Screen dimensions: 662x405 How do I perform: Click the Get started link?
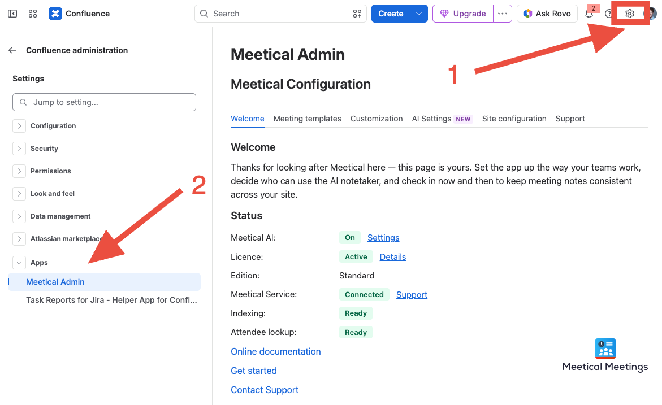(x=254, y=371)
